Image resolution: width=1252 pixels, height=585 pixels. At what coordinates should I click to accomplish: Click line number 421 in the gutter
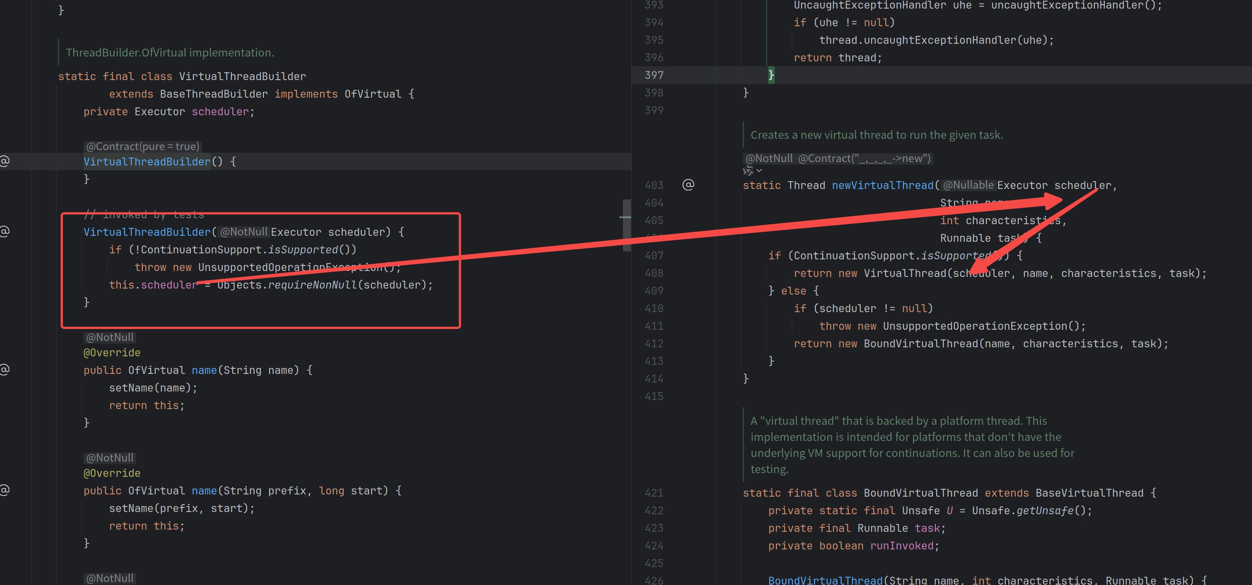654,493
